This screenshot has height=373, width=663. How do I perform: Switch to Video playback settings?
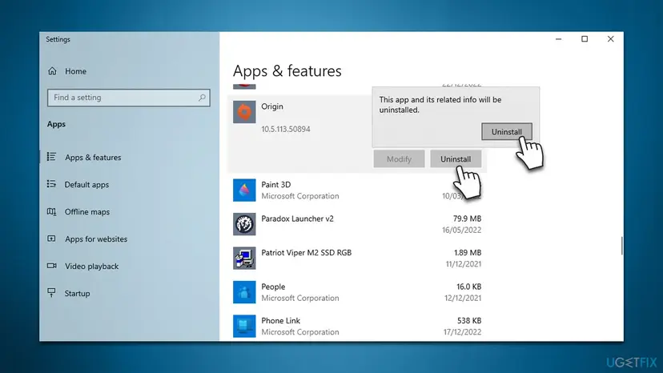pos(92,267)
